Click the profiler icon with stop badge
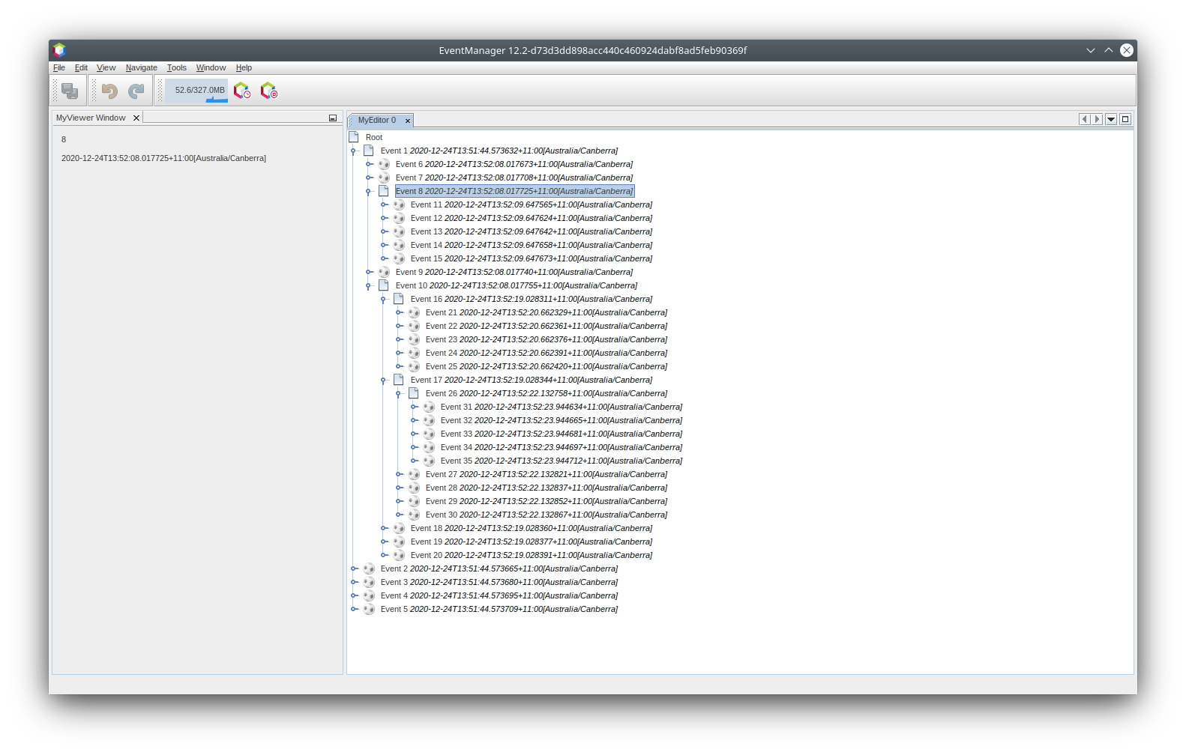Image resolution: width=1186 pixels, height=752 pixels. pos(268,91)
